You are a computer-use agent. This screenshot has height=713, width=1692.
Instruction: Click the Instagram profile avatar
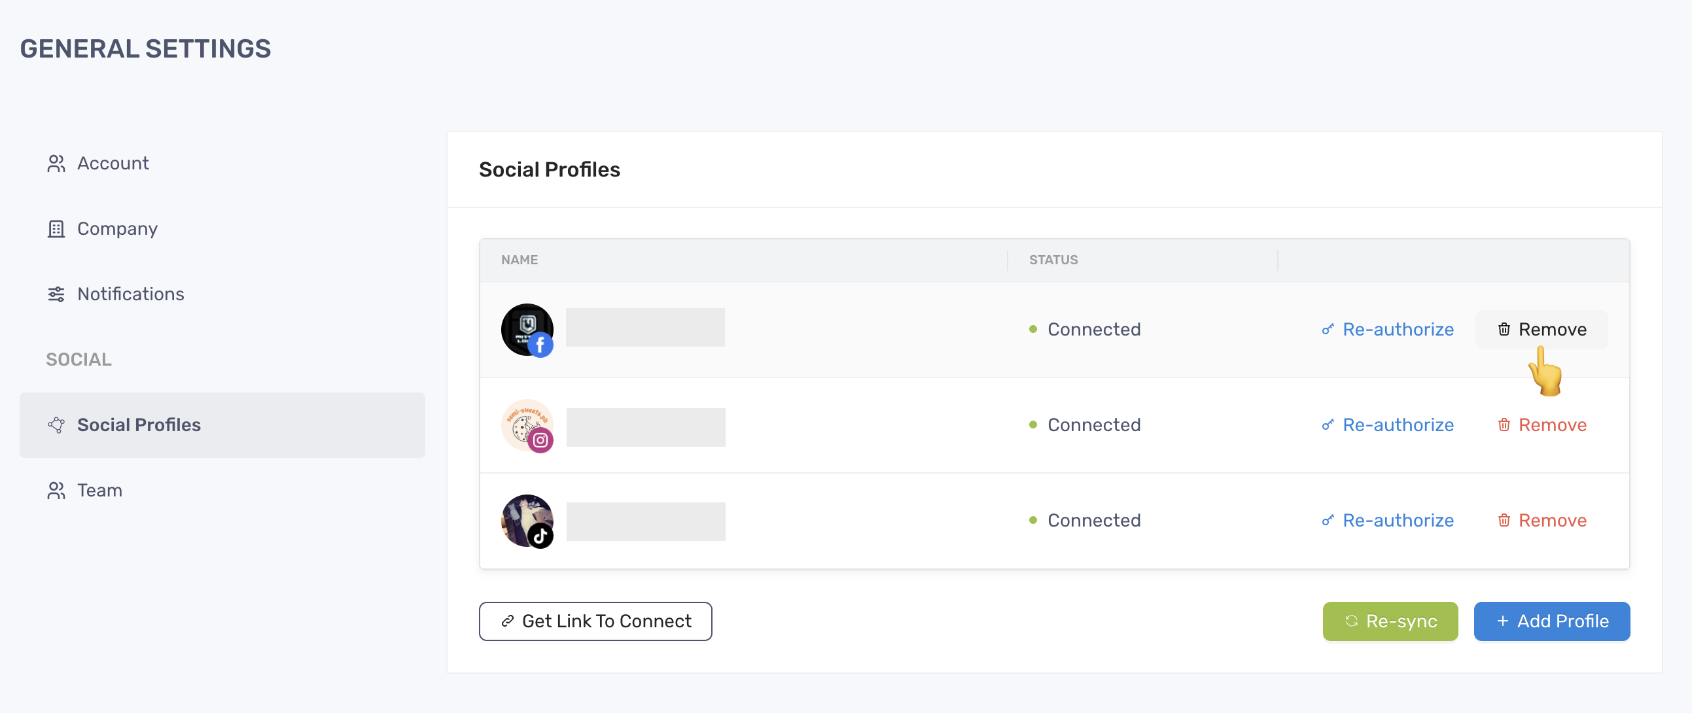pyautogui.click(x=527, y=425)
